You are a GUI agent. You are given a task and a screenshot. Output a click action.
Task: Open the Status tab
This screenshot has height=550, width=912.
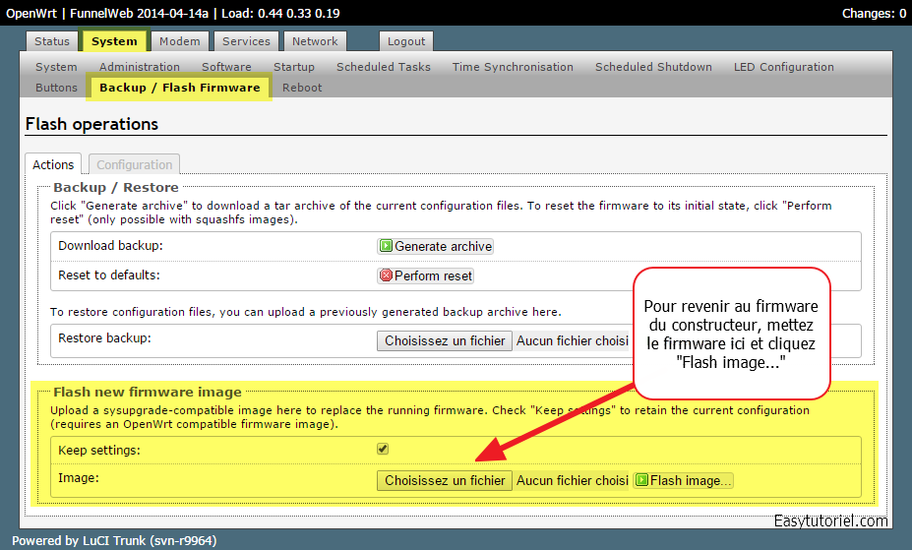pyautogui.click(x=52, y=41)
